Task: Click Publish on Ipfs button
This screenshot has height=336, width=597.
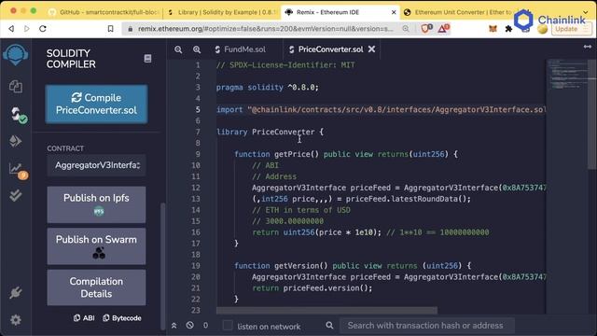Action: coord(96,204)
